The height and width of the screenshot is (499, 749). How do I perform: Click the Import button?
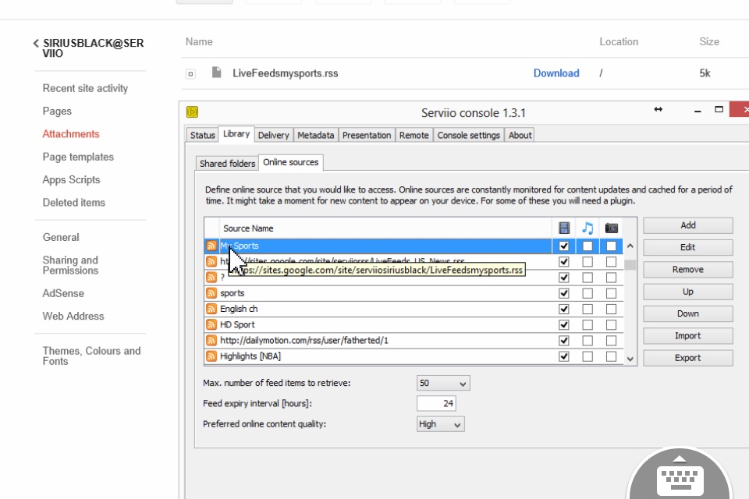point(687,336)
